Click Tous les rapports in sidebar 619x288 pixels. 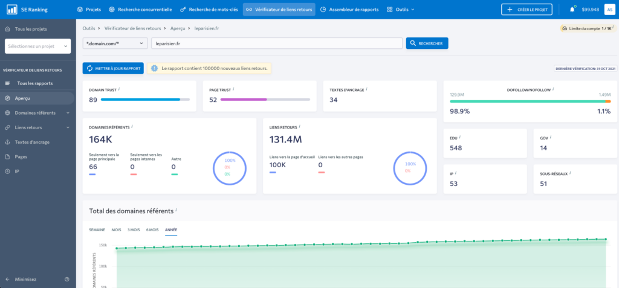pyautogui.click(x=34, y=83)
